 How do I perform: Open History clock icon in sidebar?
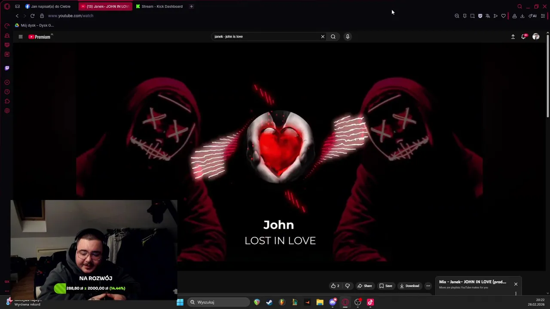[7, 91]
